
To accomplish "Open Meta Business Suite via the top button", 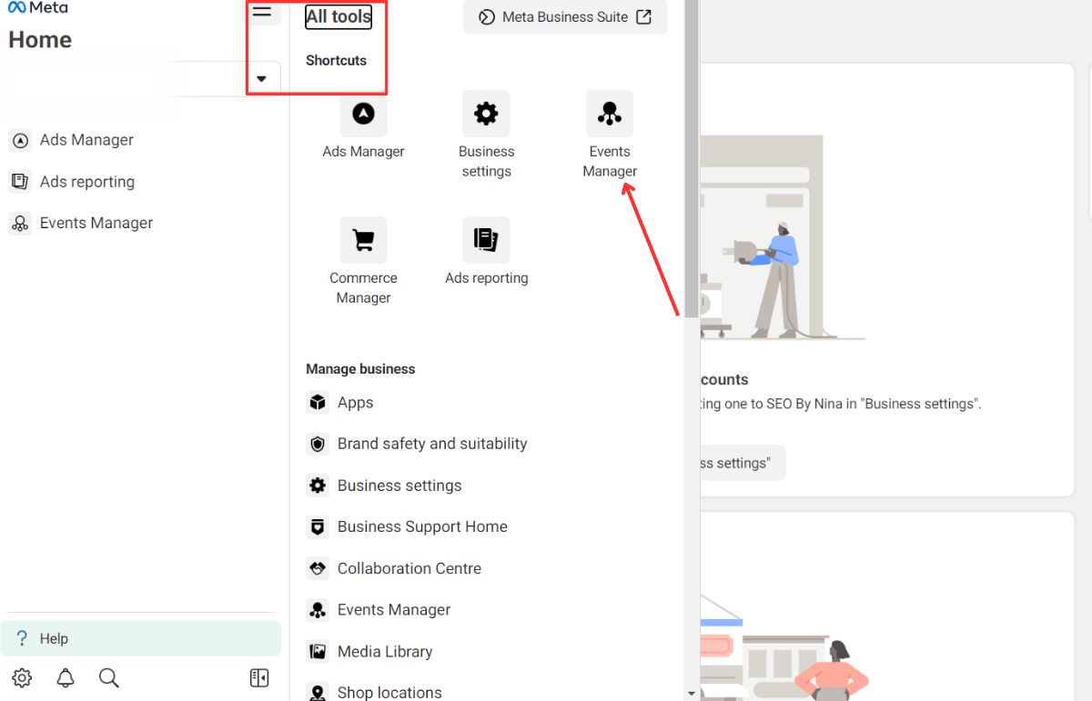I will click(x=564, y=16).
